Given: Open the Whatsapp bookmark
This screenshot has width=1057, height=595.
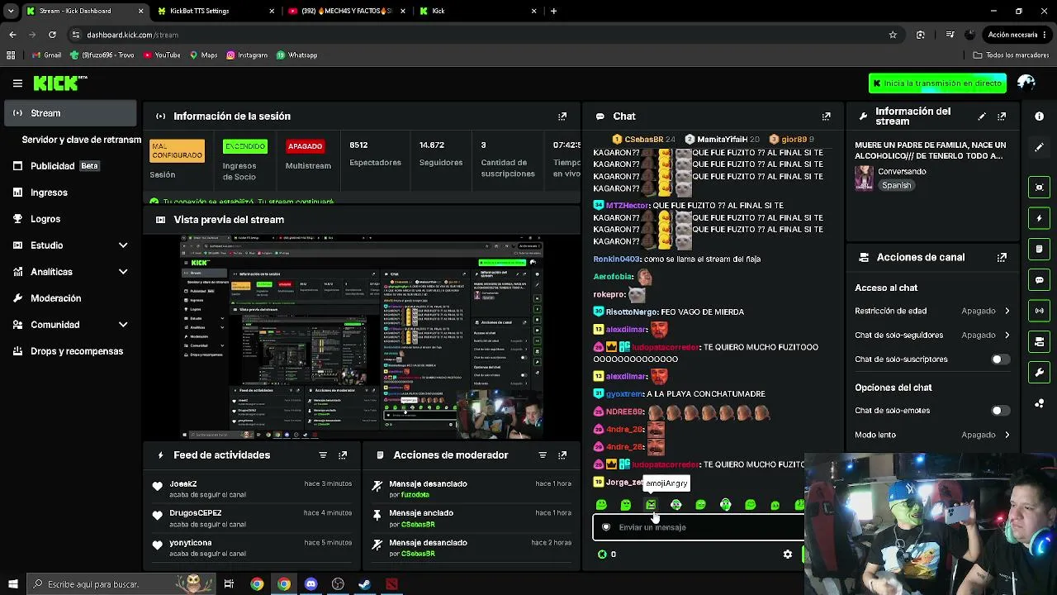Looking at the screenshot, I should pos(296,55).
